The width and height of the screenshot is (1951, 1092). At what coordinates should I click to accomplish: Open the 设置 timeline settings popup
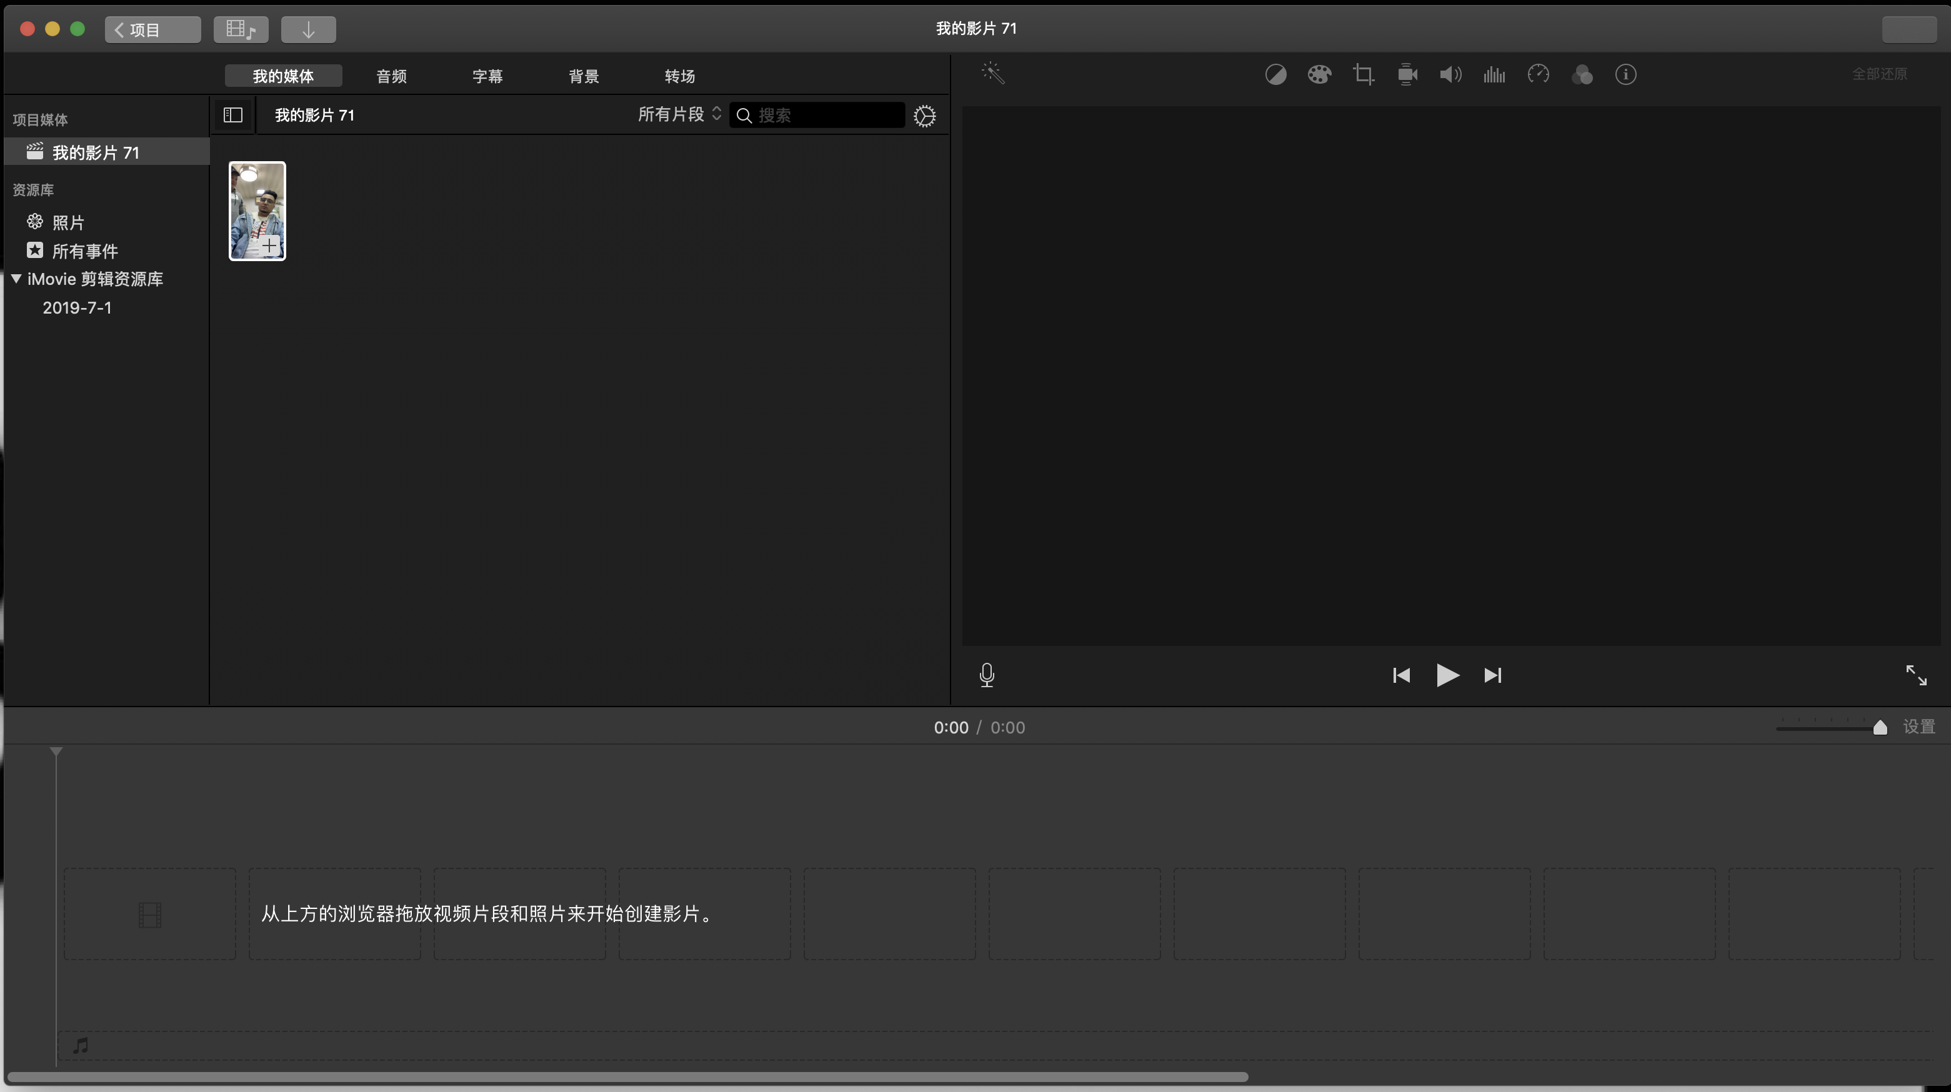1919,727
